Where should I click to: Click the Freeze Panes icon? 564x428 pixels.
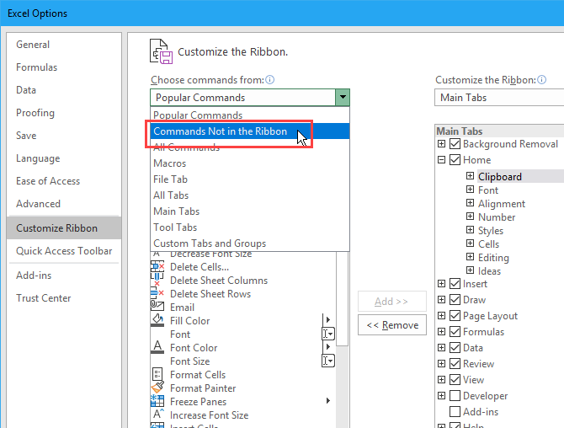(157, 402)
